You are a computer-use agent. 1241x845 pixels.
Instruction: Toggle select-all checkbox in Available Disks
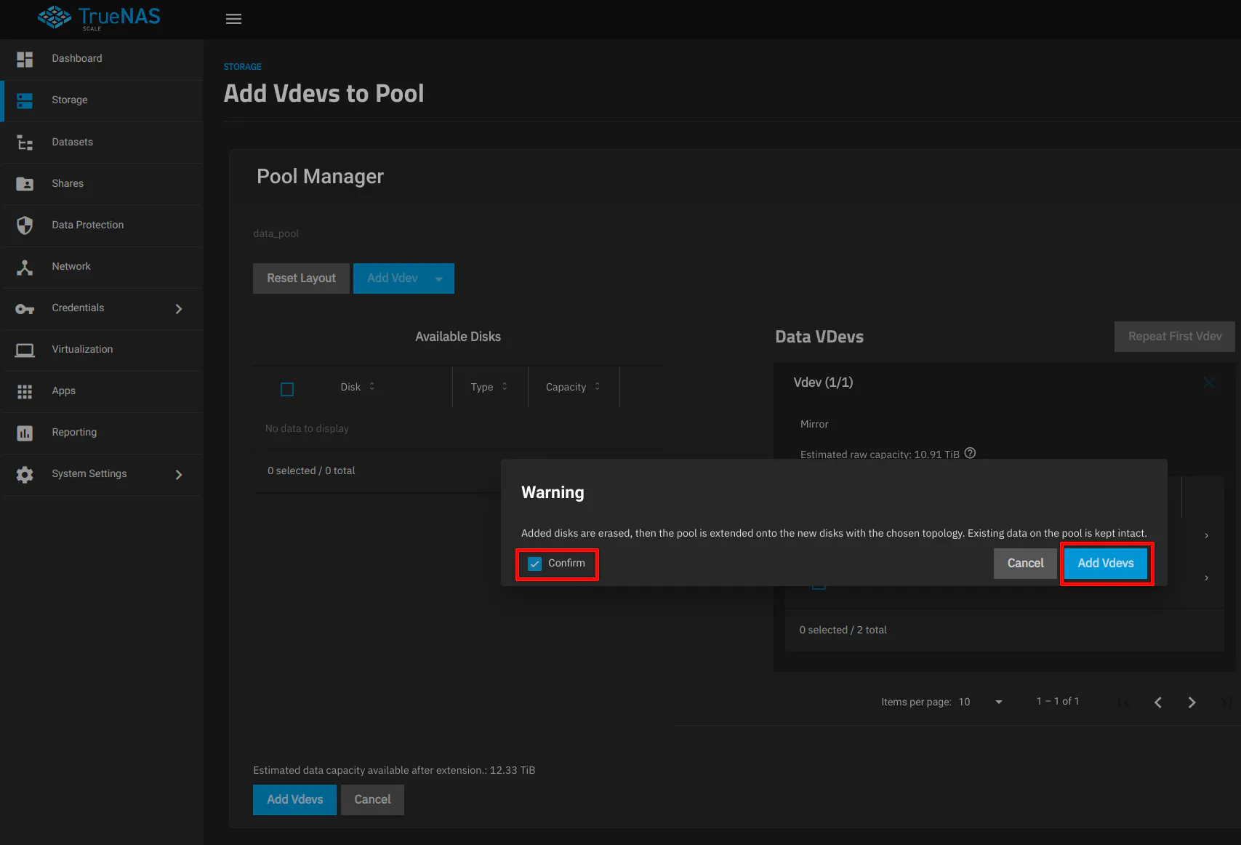[x=287, y=389]
